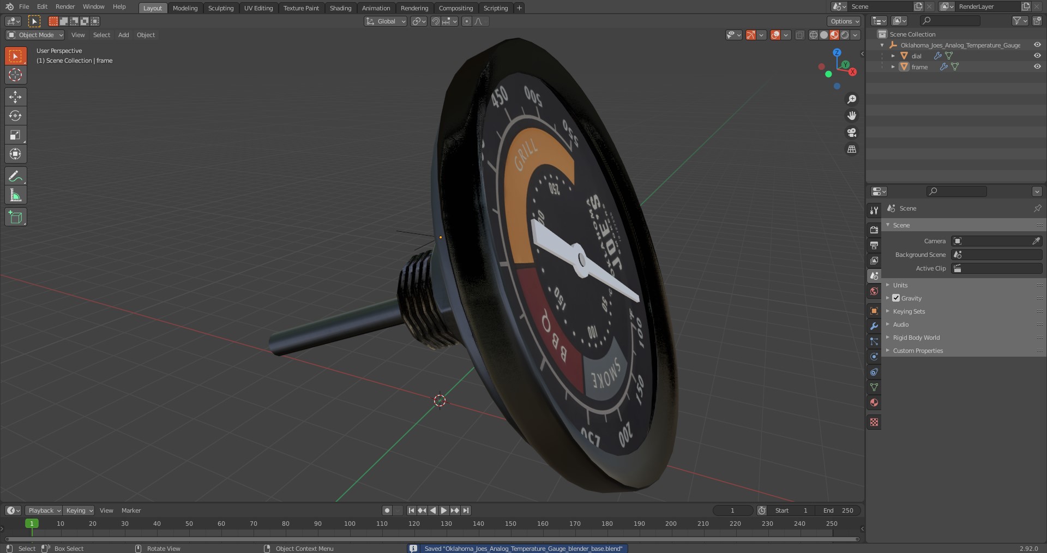Expand the dial object tree
Screen dimensions: 1047x553
893,56
